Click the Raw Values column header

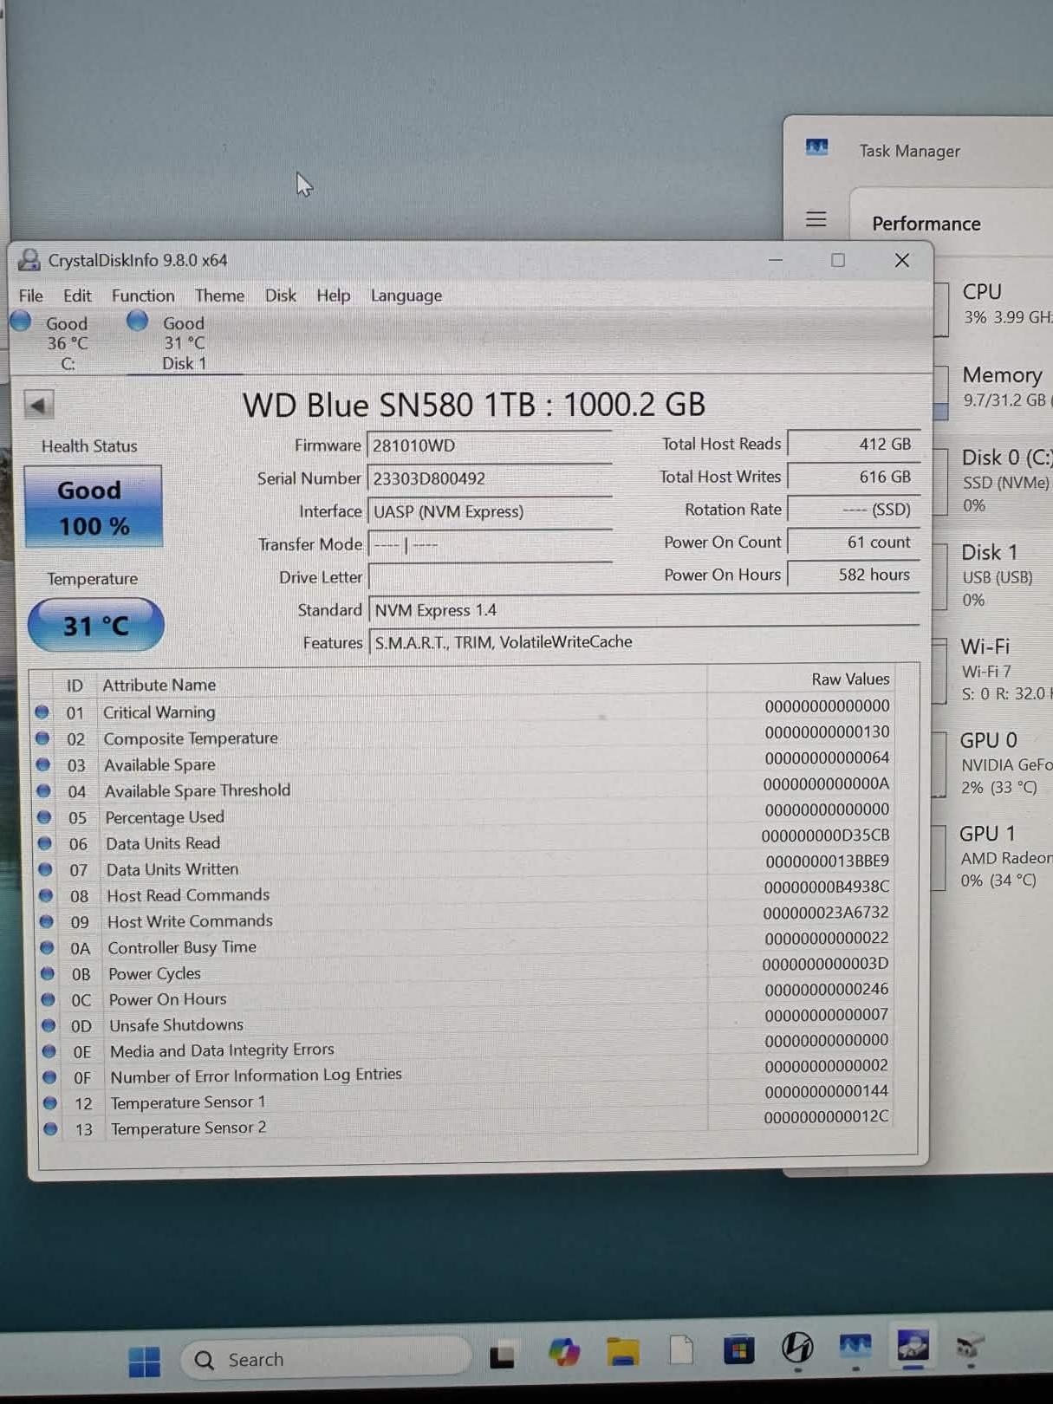click(801, 679)
